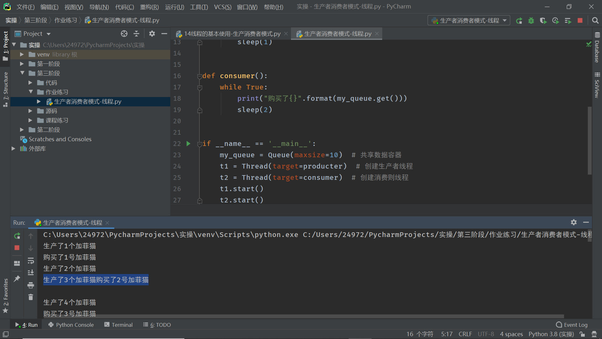Stop process in Run panel sidebar

tap(17, 248)
